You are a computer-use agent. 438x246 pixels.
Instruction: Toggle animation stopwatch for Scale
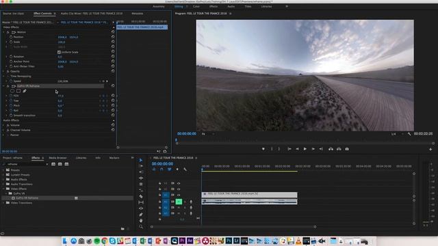click(11, 42)
